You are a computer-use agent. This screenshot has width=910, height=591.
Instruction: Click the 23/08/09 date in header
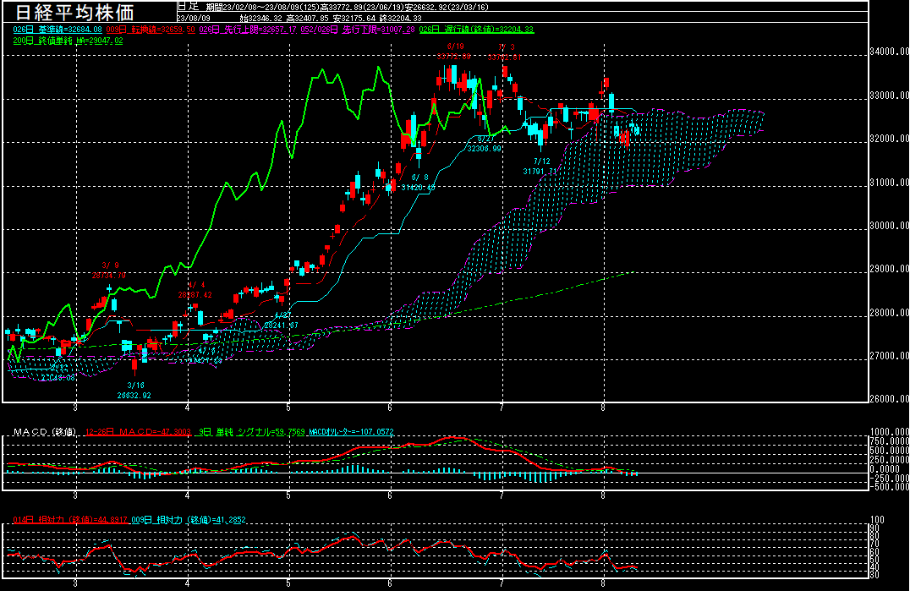pyautogui.click(x=194, y=18)
